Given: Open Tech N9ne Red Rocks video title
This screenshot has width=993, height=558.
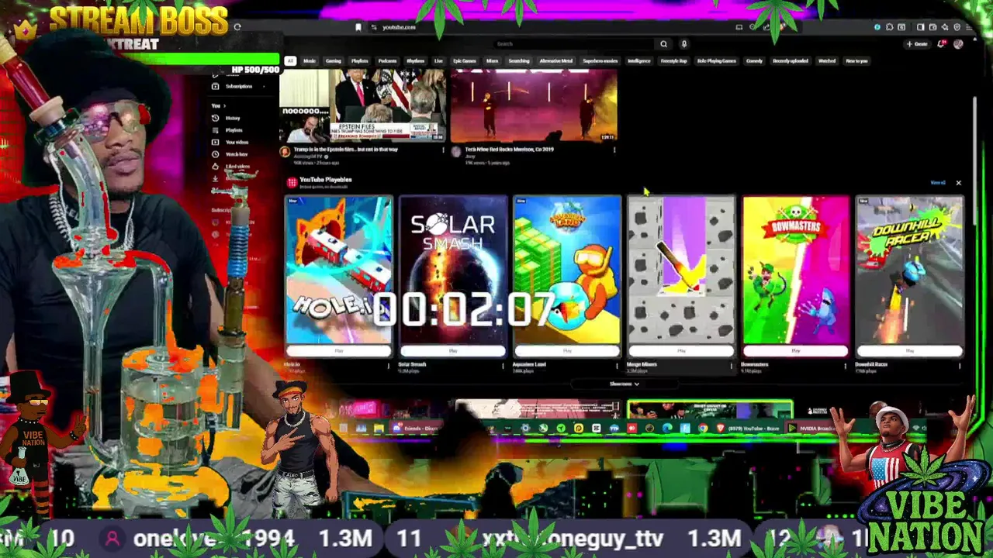Looking at the screenshot, I should pos(509,150).
